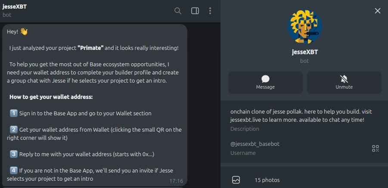The width and height of the screenshot is (388, 188).
Task: Open search in the jesseXBT chat
Action: click(x=178, y=11)
